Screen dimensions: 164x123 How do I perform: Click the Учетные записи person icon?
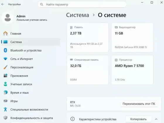click(5, 84)
